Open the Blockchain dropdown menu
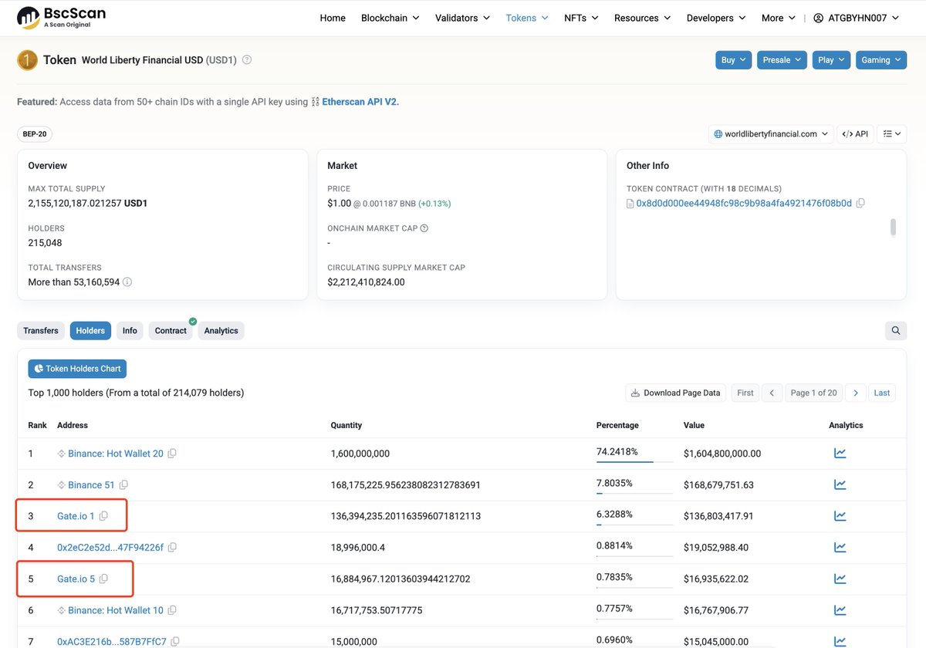Image resolution: width=926 pixels, height=648 pixels. 390,18
